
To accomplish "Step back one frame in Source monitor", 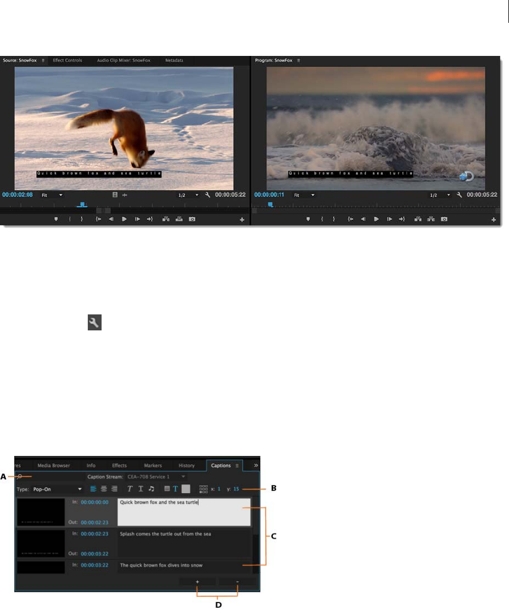I will [111, 219].
